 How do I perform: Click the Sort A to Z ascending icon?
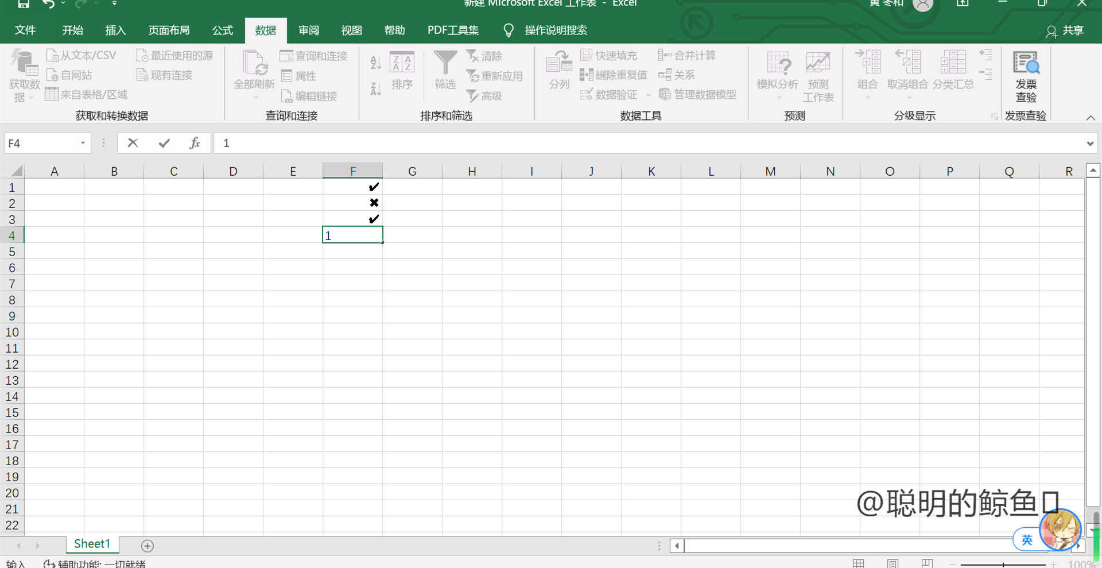pos(376,63)
